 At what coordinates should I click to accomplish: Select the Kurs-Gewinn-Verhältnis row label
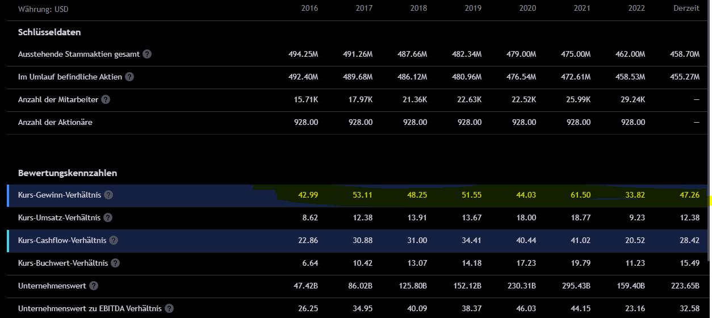click(60, 195)
